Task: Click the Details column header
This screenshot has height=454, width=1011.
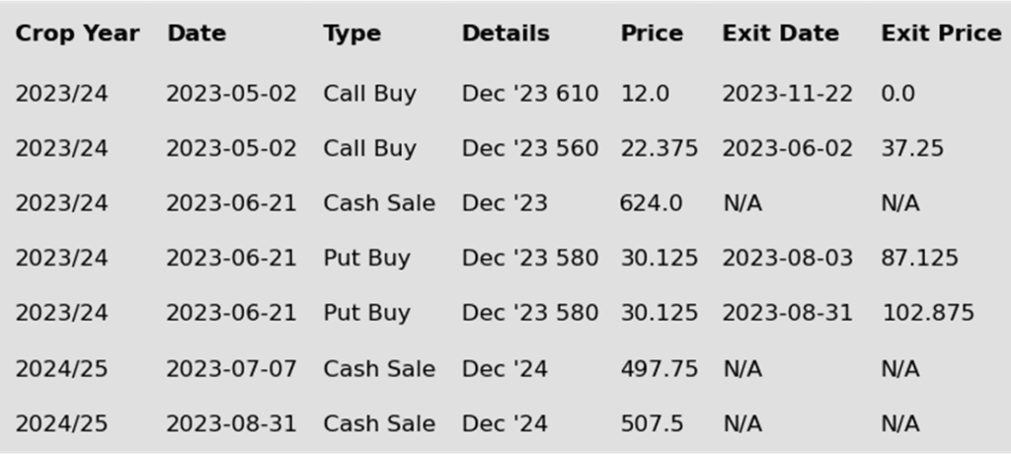Action: [x=506, y=34]
